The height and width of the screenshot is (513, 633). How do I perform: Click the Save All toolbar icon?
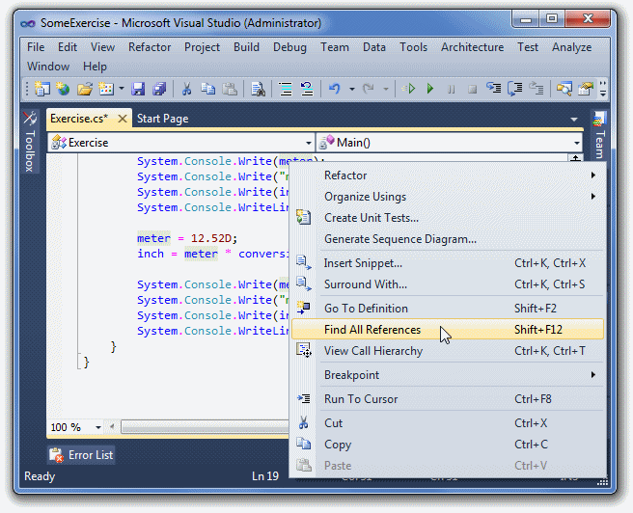159,89
